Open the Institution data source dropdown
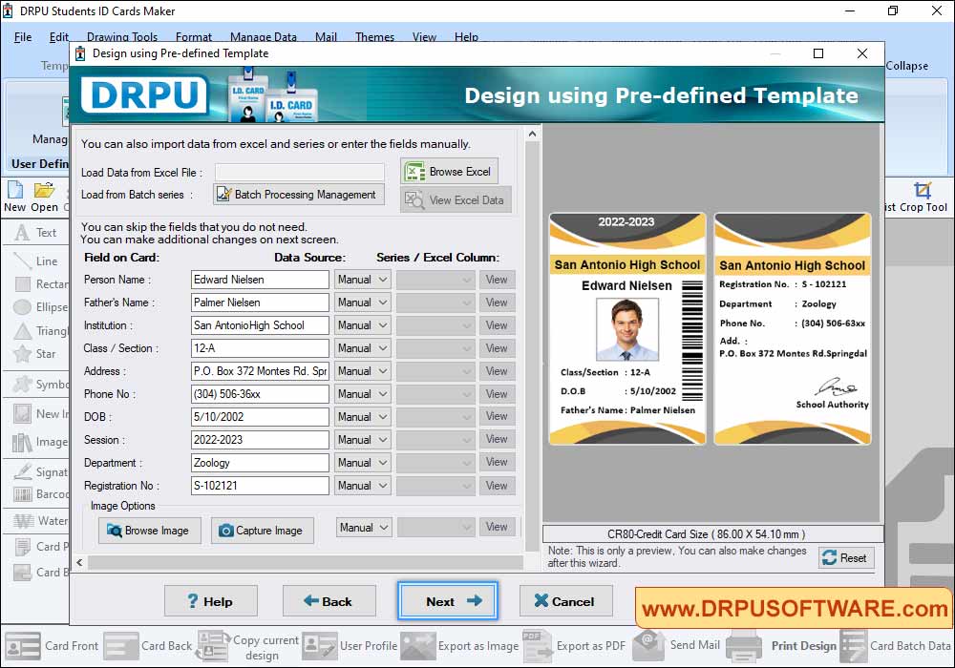The height and width of the screenshot is (668, 955). (362, 325)
